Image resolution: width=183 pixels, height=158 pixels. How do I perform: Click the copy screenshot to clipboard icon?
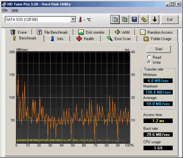point(124,20)
